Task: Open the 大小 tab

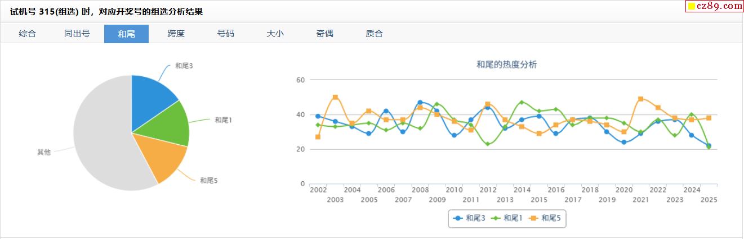Action: pyautogui.click(x=275, y=34)
